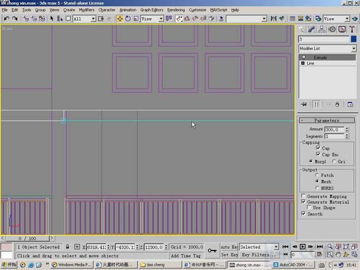360x270 pixels.
Task: Switch to the Modify panel tab
Action: (312, 30)
